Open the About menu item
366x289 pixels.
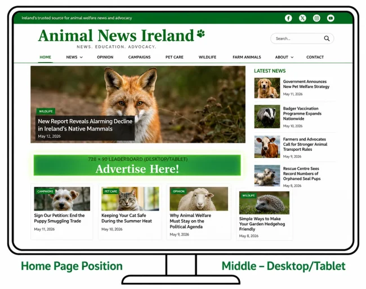click(282, 57)
